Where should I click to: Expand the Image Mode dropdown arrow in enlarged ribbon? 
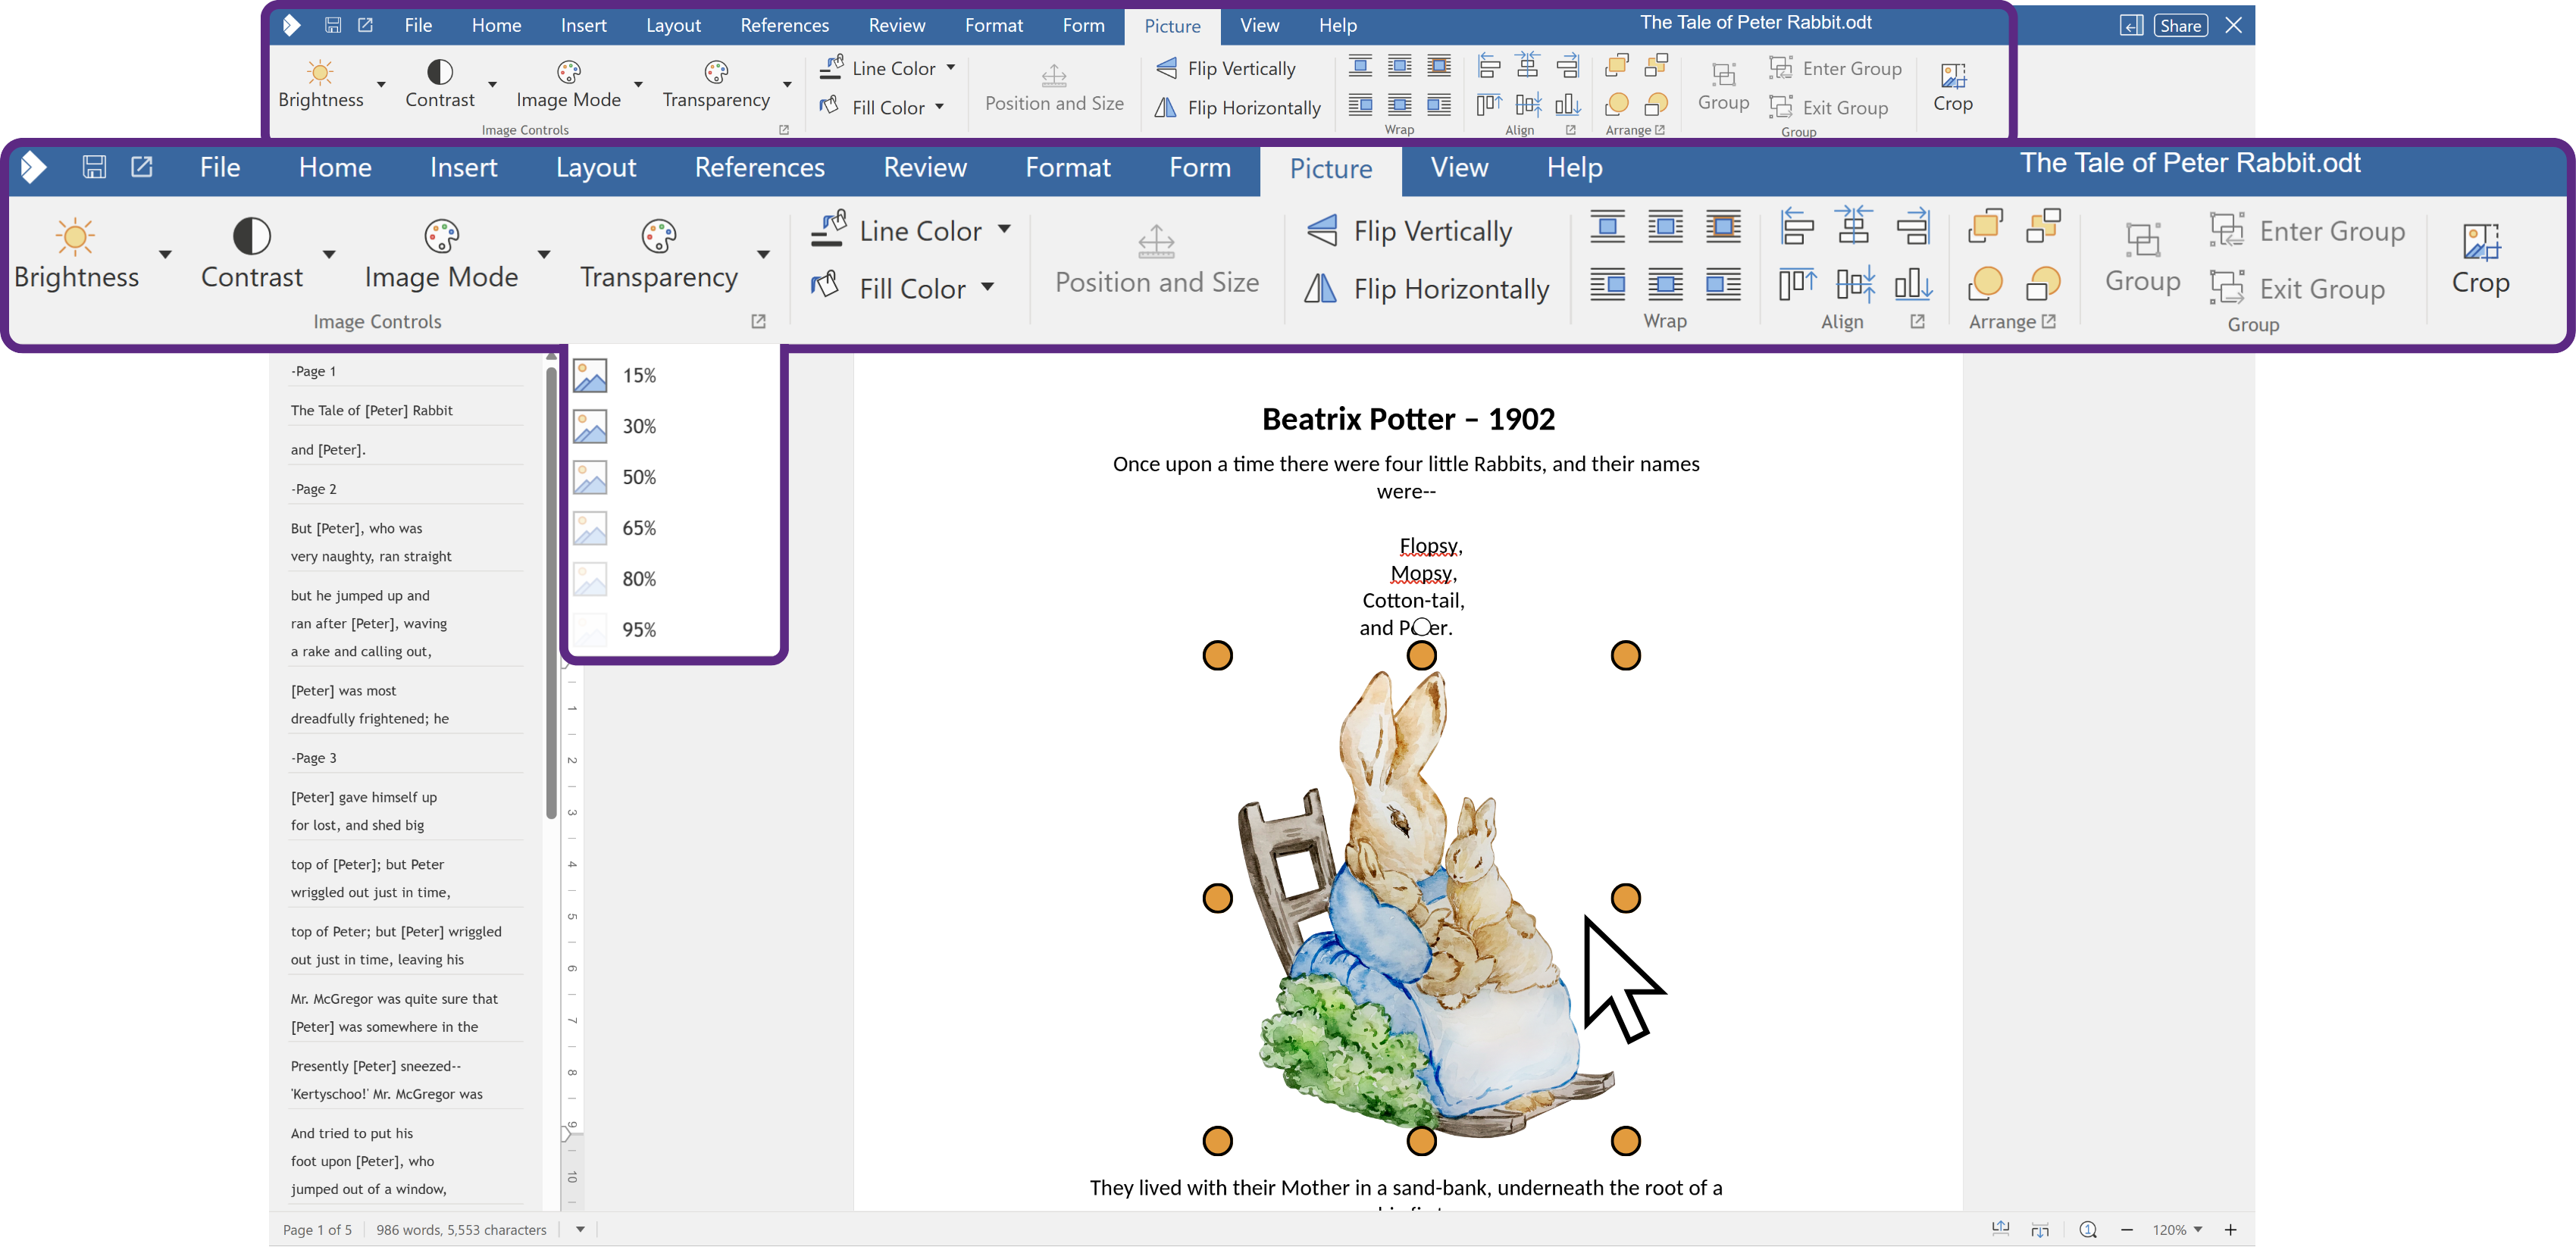click(544, 254)
